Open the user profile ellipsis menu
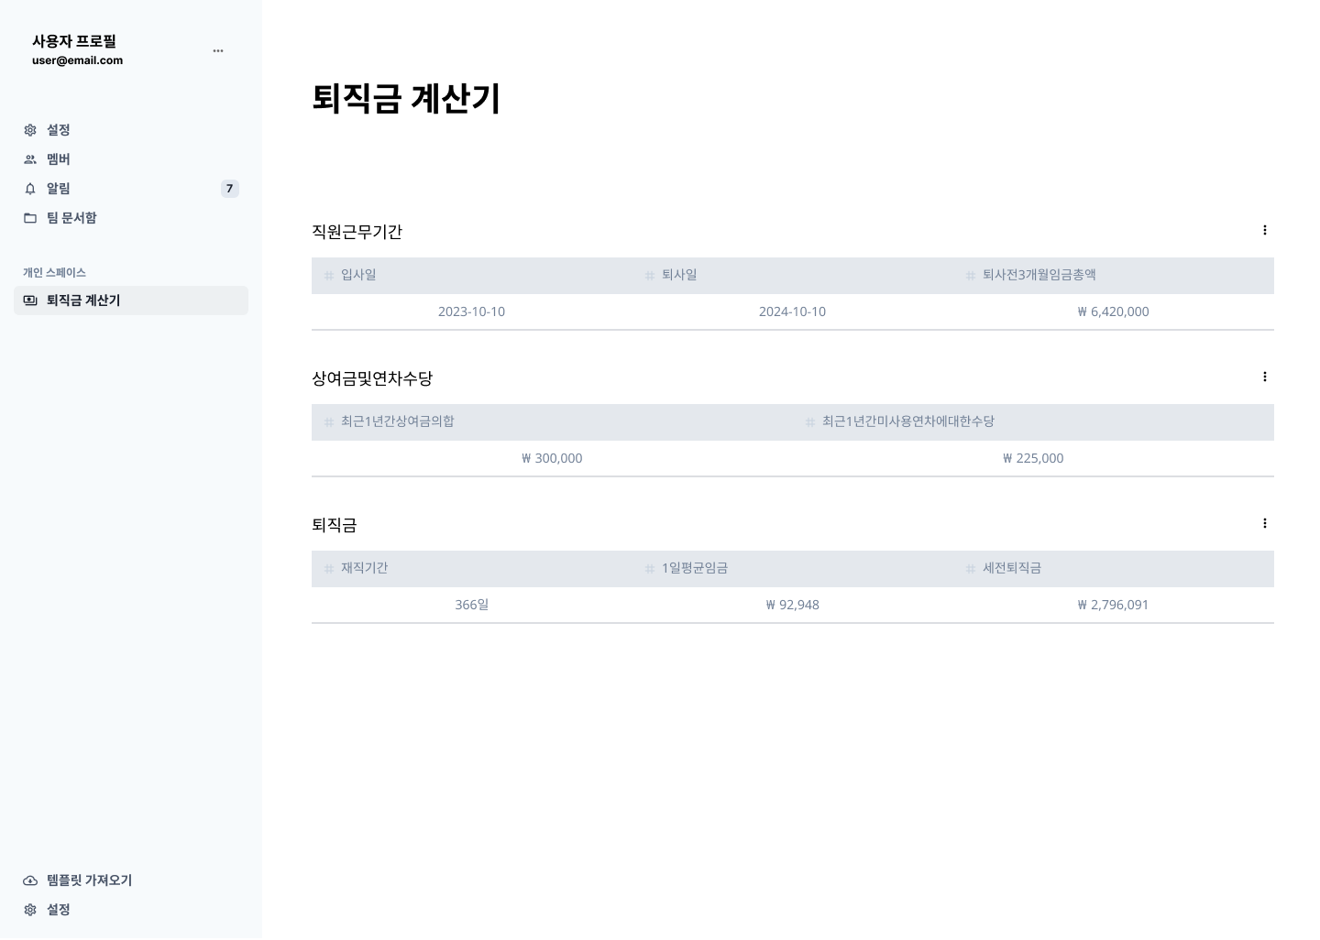 point(218,51)
